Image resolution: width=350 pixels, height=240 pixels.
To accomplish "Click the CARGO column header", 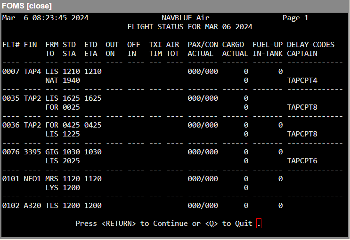I will pyautogui.click(x=233, y=45).
